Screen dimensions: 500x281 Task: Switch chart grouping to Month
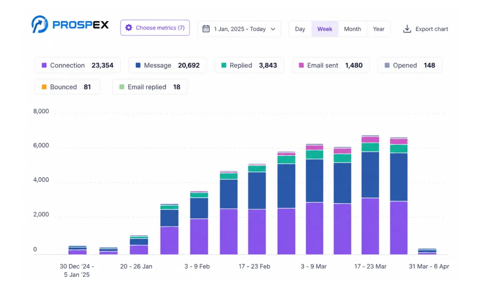point(352,29)
